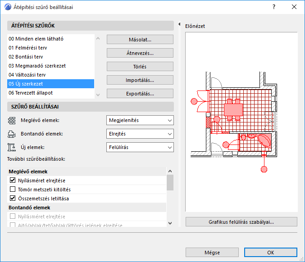
Task: Click the Bontandó elemek group header
Action: point(87,208)
